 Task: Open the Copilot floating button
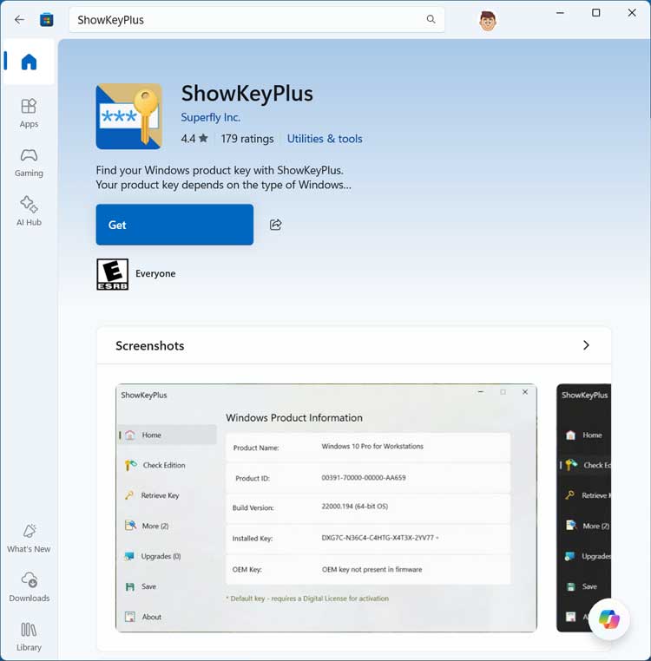click(608, 619)
